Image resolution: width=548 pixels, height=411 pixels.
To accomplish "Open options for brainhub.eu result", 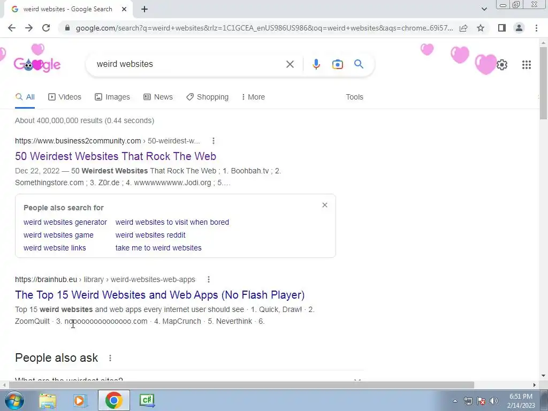I will (208, 279).
